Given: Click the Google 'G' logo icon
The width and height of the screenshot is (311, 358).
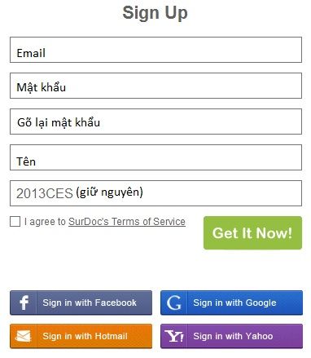Looking at the screenshot, I should (x=173, y=303).
